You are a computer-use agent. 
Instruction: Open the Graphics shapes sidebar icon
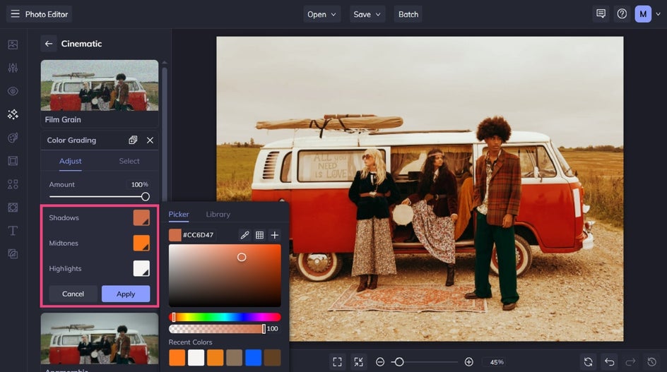pyautogui.click(x=13, y=184)
